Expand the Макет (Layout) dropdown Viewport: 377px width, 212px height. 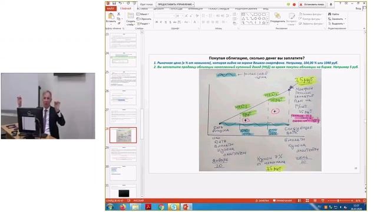point(143,14)
